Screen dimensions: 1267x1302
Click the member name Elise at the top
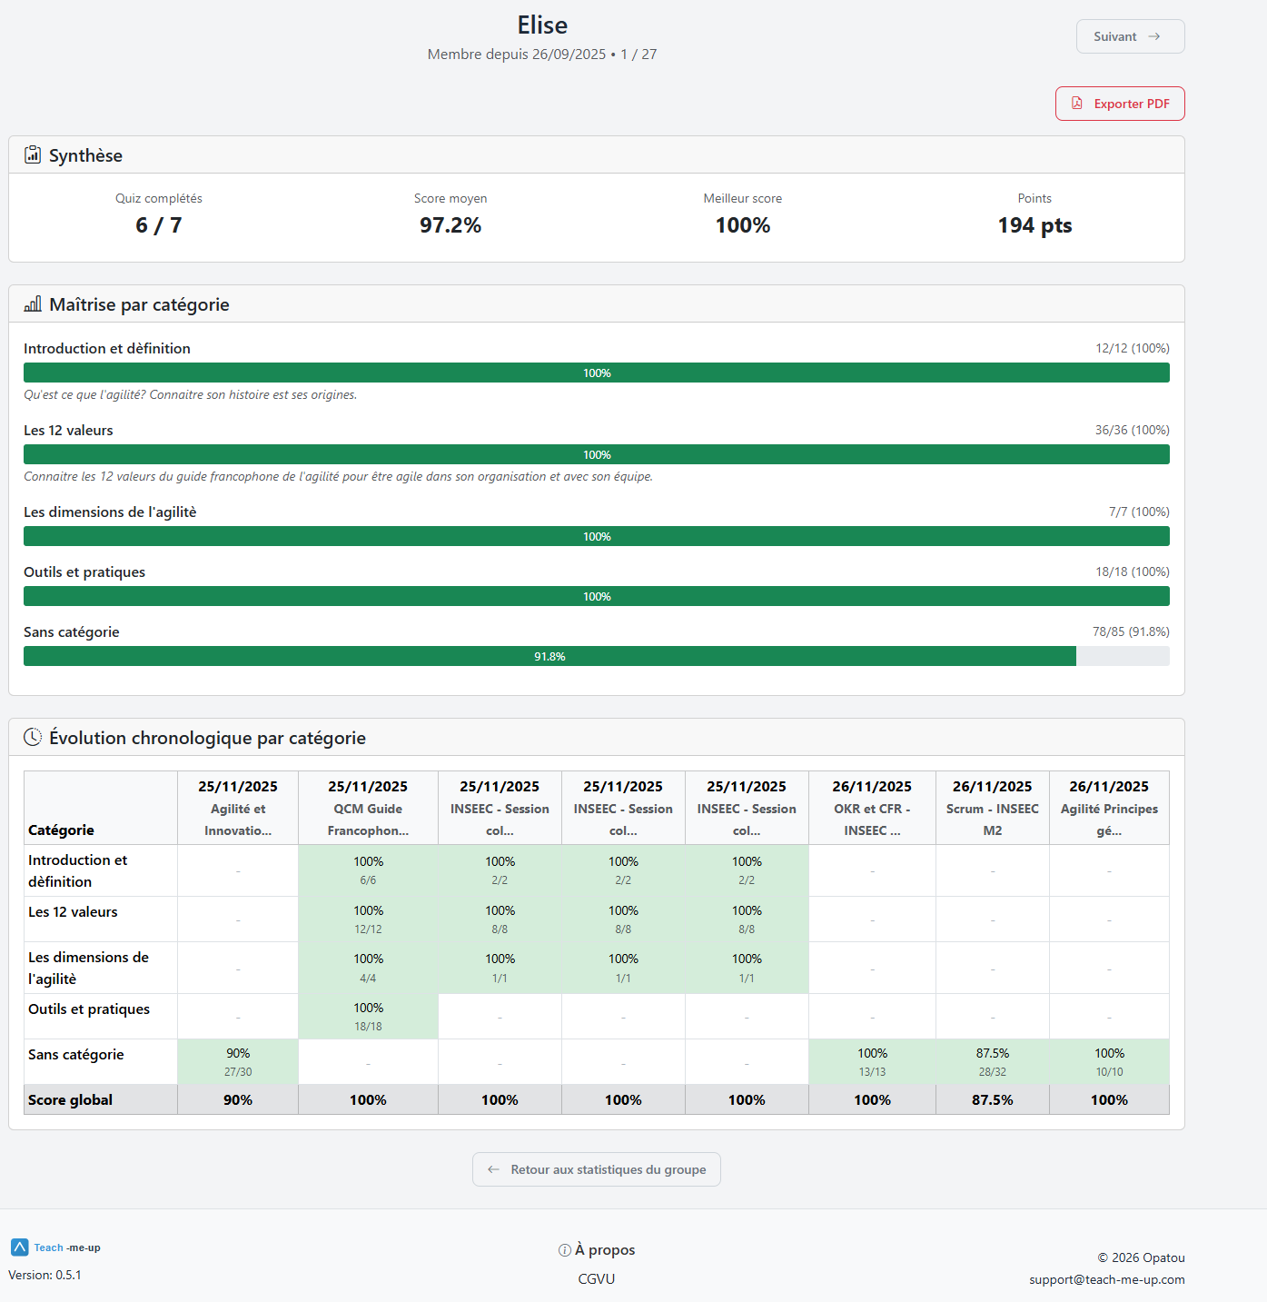click(x=542, y=25)
